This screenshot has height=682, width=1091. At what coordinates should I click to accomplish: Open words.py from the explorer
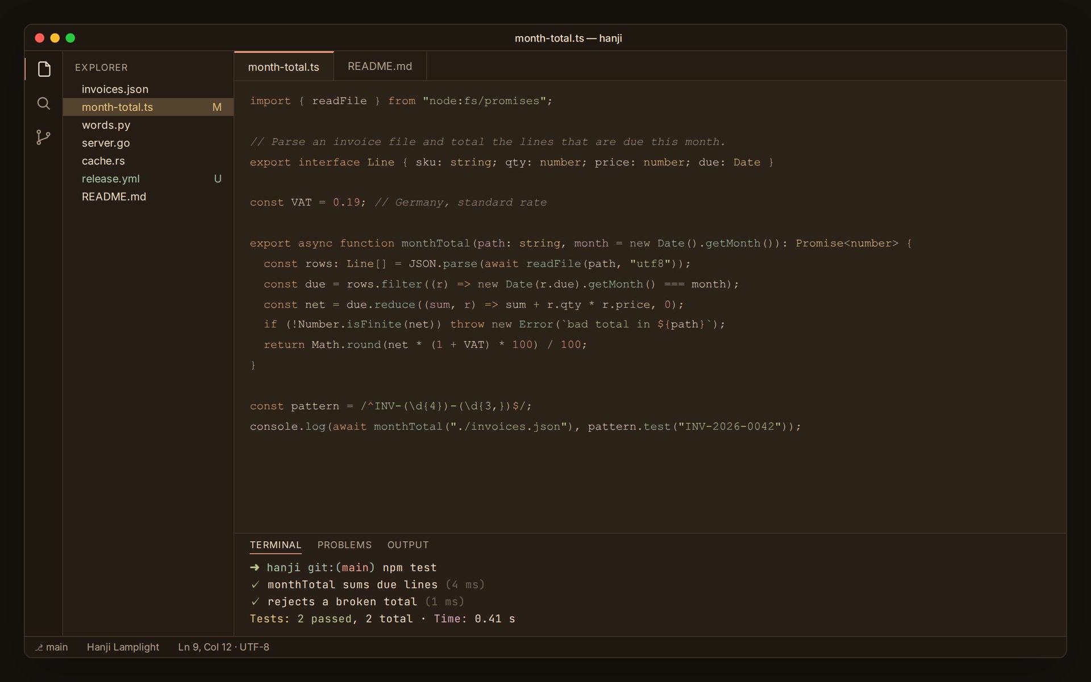click(148, 125)
